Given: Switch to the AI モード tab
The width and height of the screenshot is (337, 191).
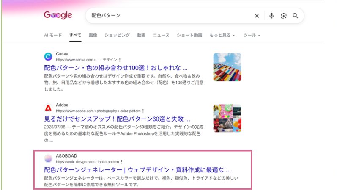Looking at the screenshot, I should (x=53, y=35).
